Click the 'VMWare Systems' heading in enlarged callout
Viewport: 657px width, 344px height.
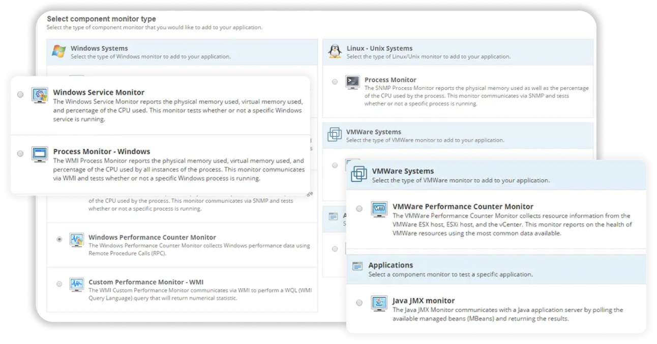pyautogui.click(x=403, y=171)
